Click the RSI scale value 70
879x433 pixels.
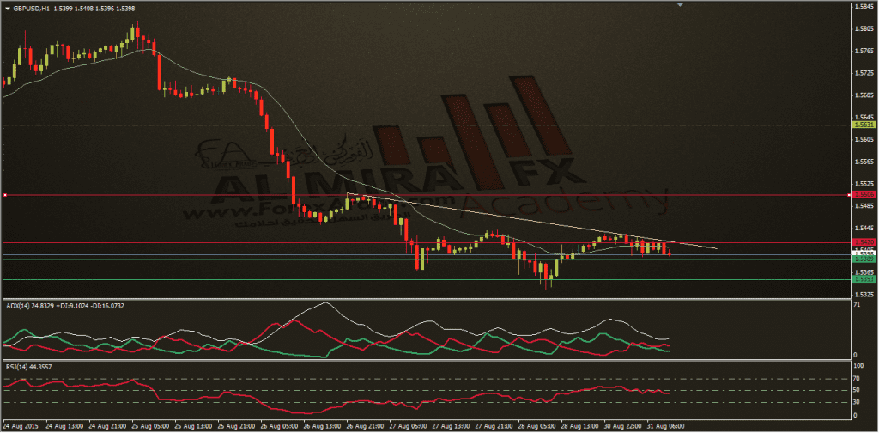[857, 379]
